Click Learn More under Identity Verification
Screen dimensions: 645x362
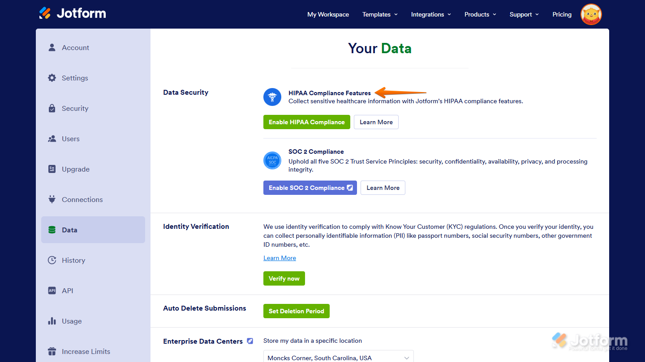coord(279,258)
